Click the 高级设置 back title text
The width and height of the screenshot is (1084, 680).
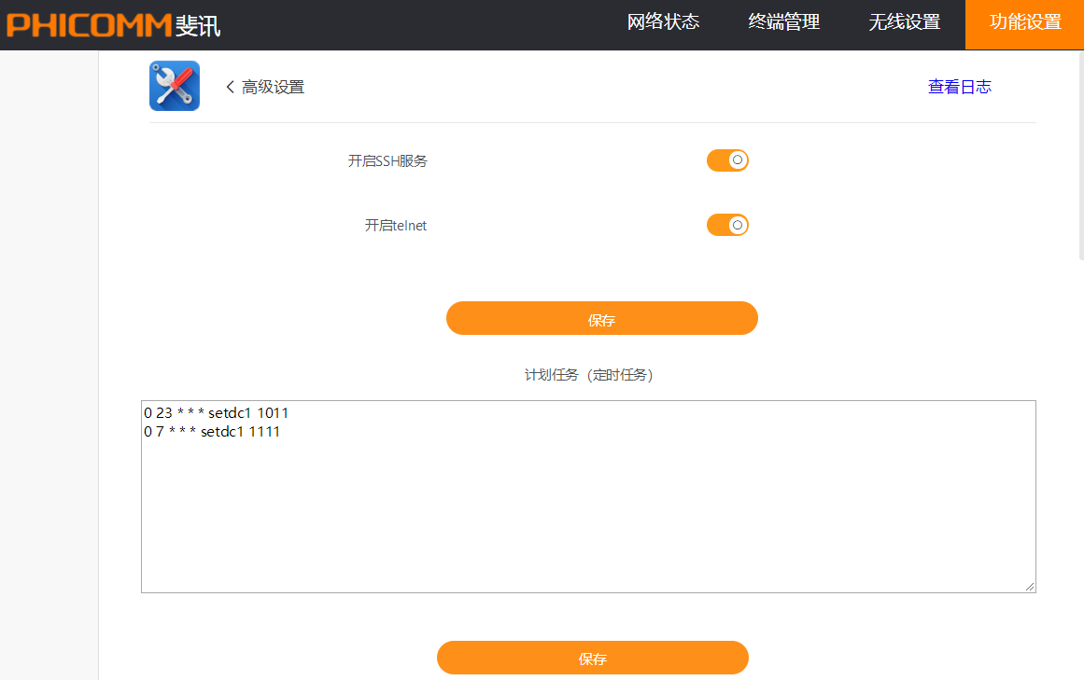point(273,87)
